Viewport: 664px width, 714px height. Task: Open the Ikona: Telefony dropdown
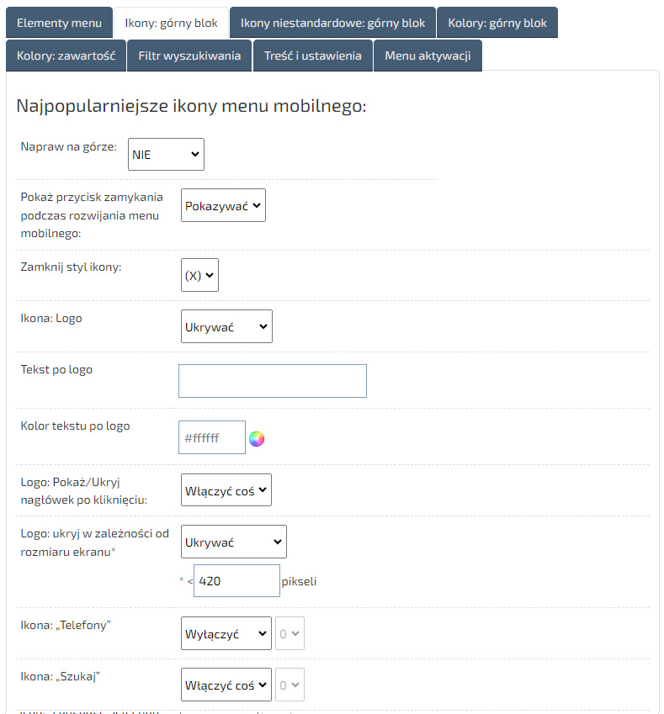point(226,634)
